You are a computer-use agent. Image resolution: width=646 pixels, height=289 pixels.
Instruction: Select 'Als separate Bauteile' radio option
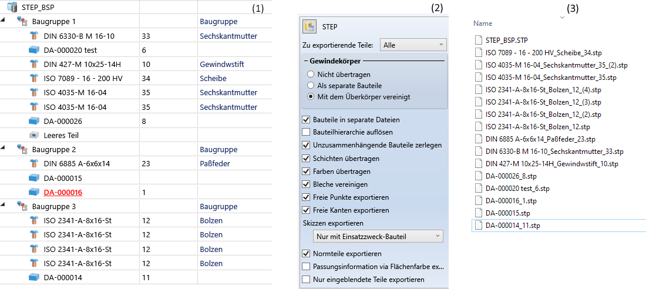point(311,85)
